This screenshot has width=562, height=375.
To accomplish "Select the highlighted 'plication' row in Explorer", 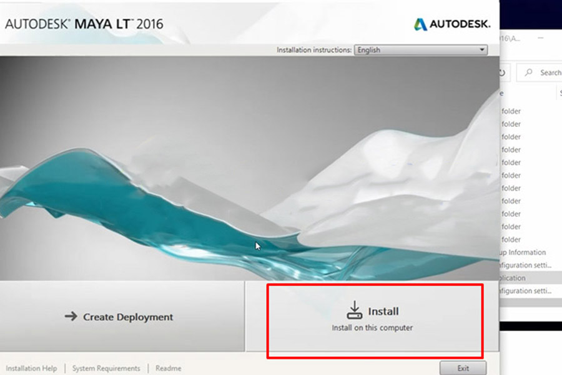I will (x=531, y=277).
